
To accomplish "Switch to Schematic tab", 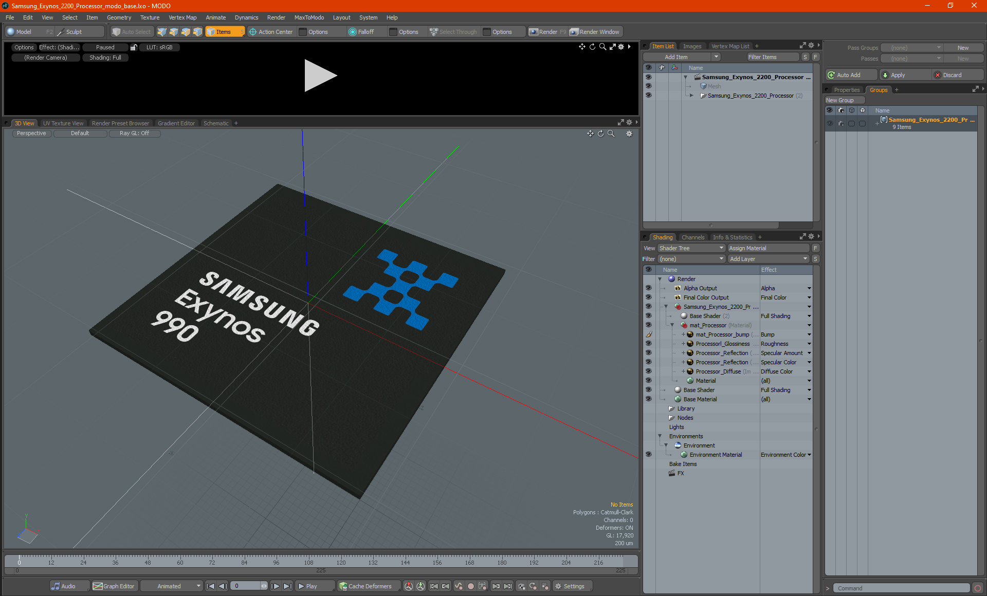I will click(x=216, y=123).
